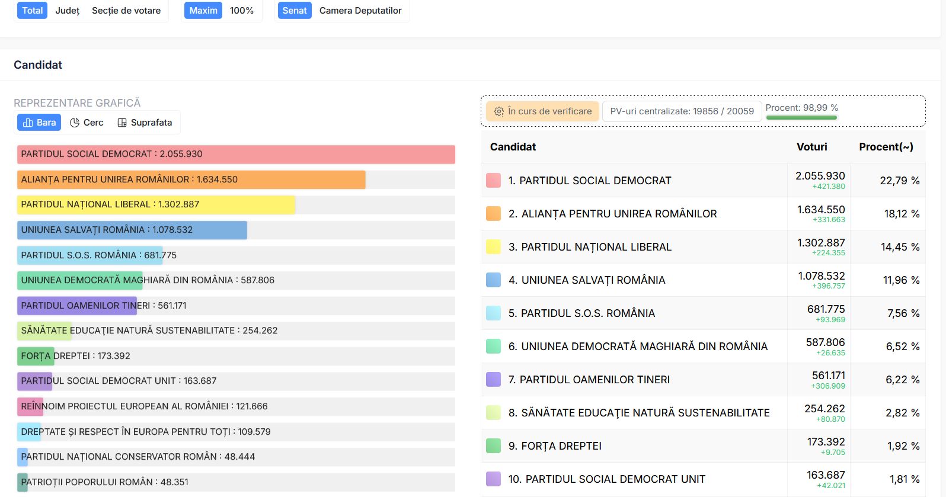Click table row 9. FORȚA DREPTEI
The height and width of the screenshot is (497, 946).
(x=703, y=446)
